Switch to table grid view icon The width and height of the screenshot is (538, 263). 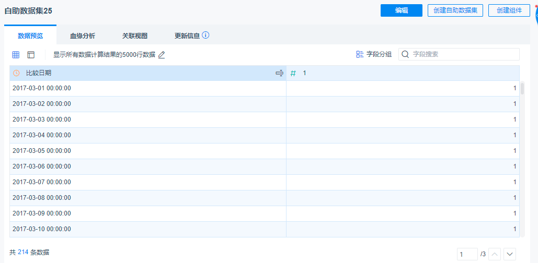point(16,55)
